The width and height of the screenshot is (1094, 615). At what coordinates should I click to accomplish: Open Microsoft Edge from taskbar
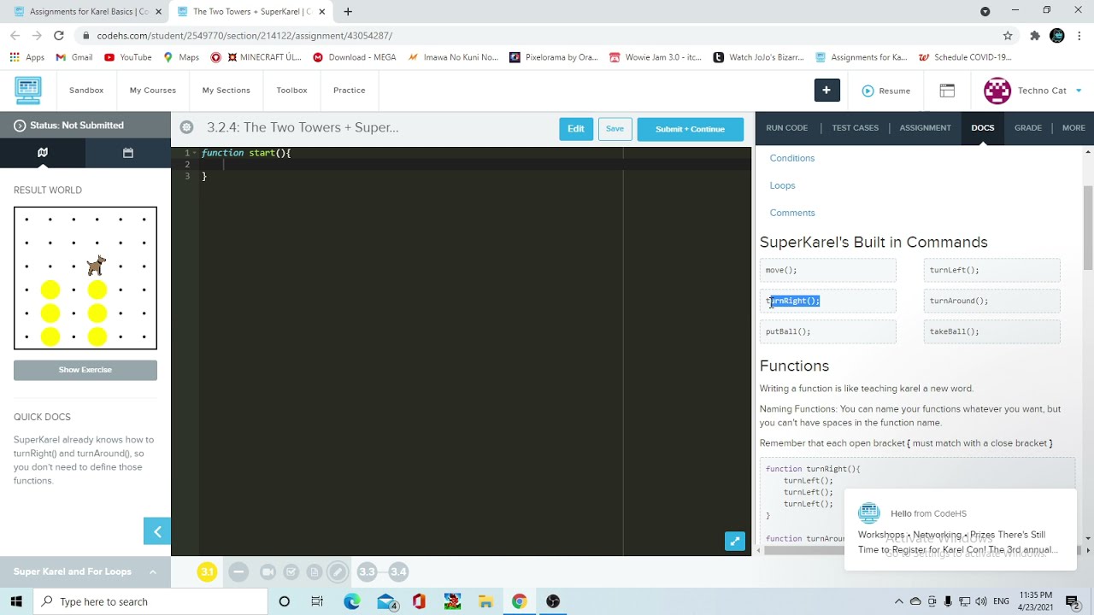point(351,601)
